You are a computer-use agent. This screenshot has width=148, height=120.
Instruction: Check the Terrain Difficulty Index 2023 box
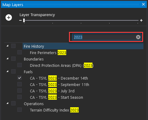[20, 110]
